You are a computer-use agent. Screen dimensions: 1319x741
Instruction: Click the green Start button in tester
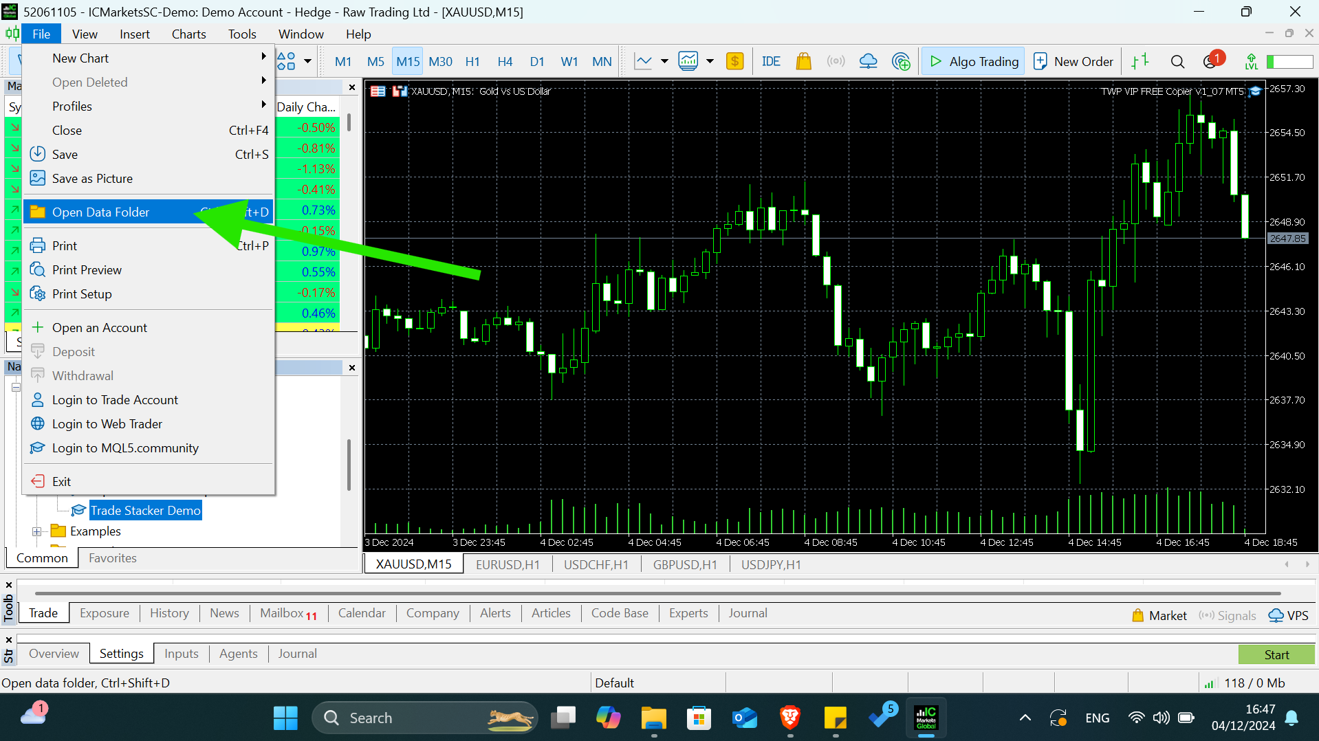(1276, 655)
